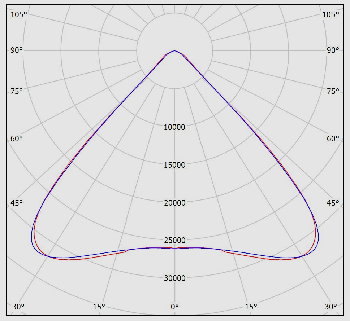Viewport: 350px width, 321px height.
Task: Click the right 60° angle label
Action: coord(333,138)
